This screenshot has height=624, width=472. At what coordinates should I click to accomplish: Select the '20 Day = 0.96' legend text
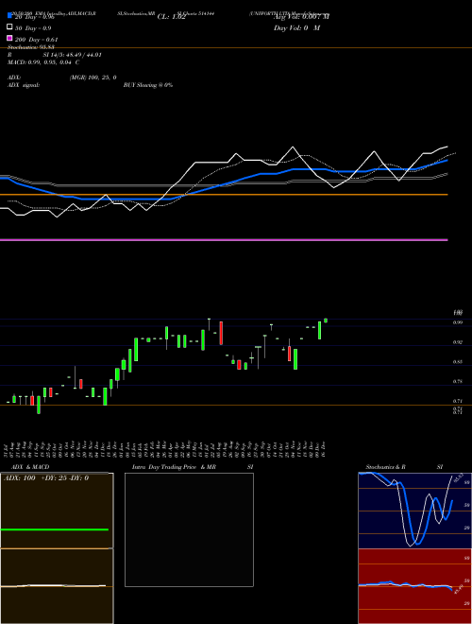pyautogui.click(x=34, y=17)
